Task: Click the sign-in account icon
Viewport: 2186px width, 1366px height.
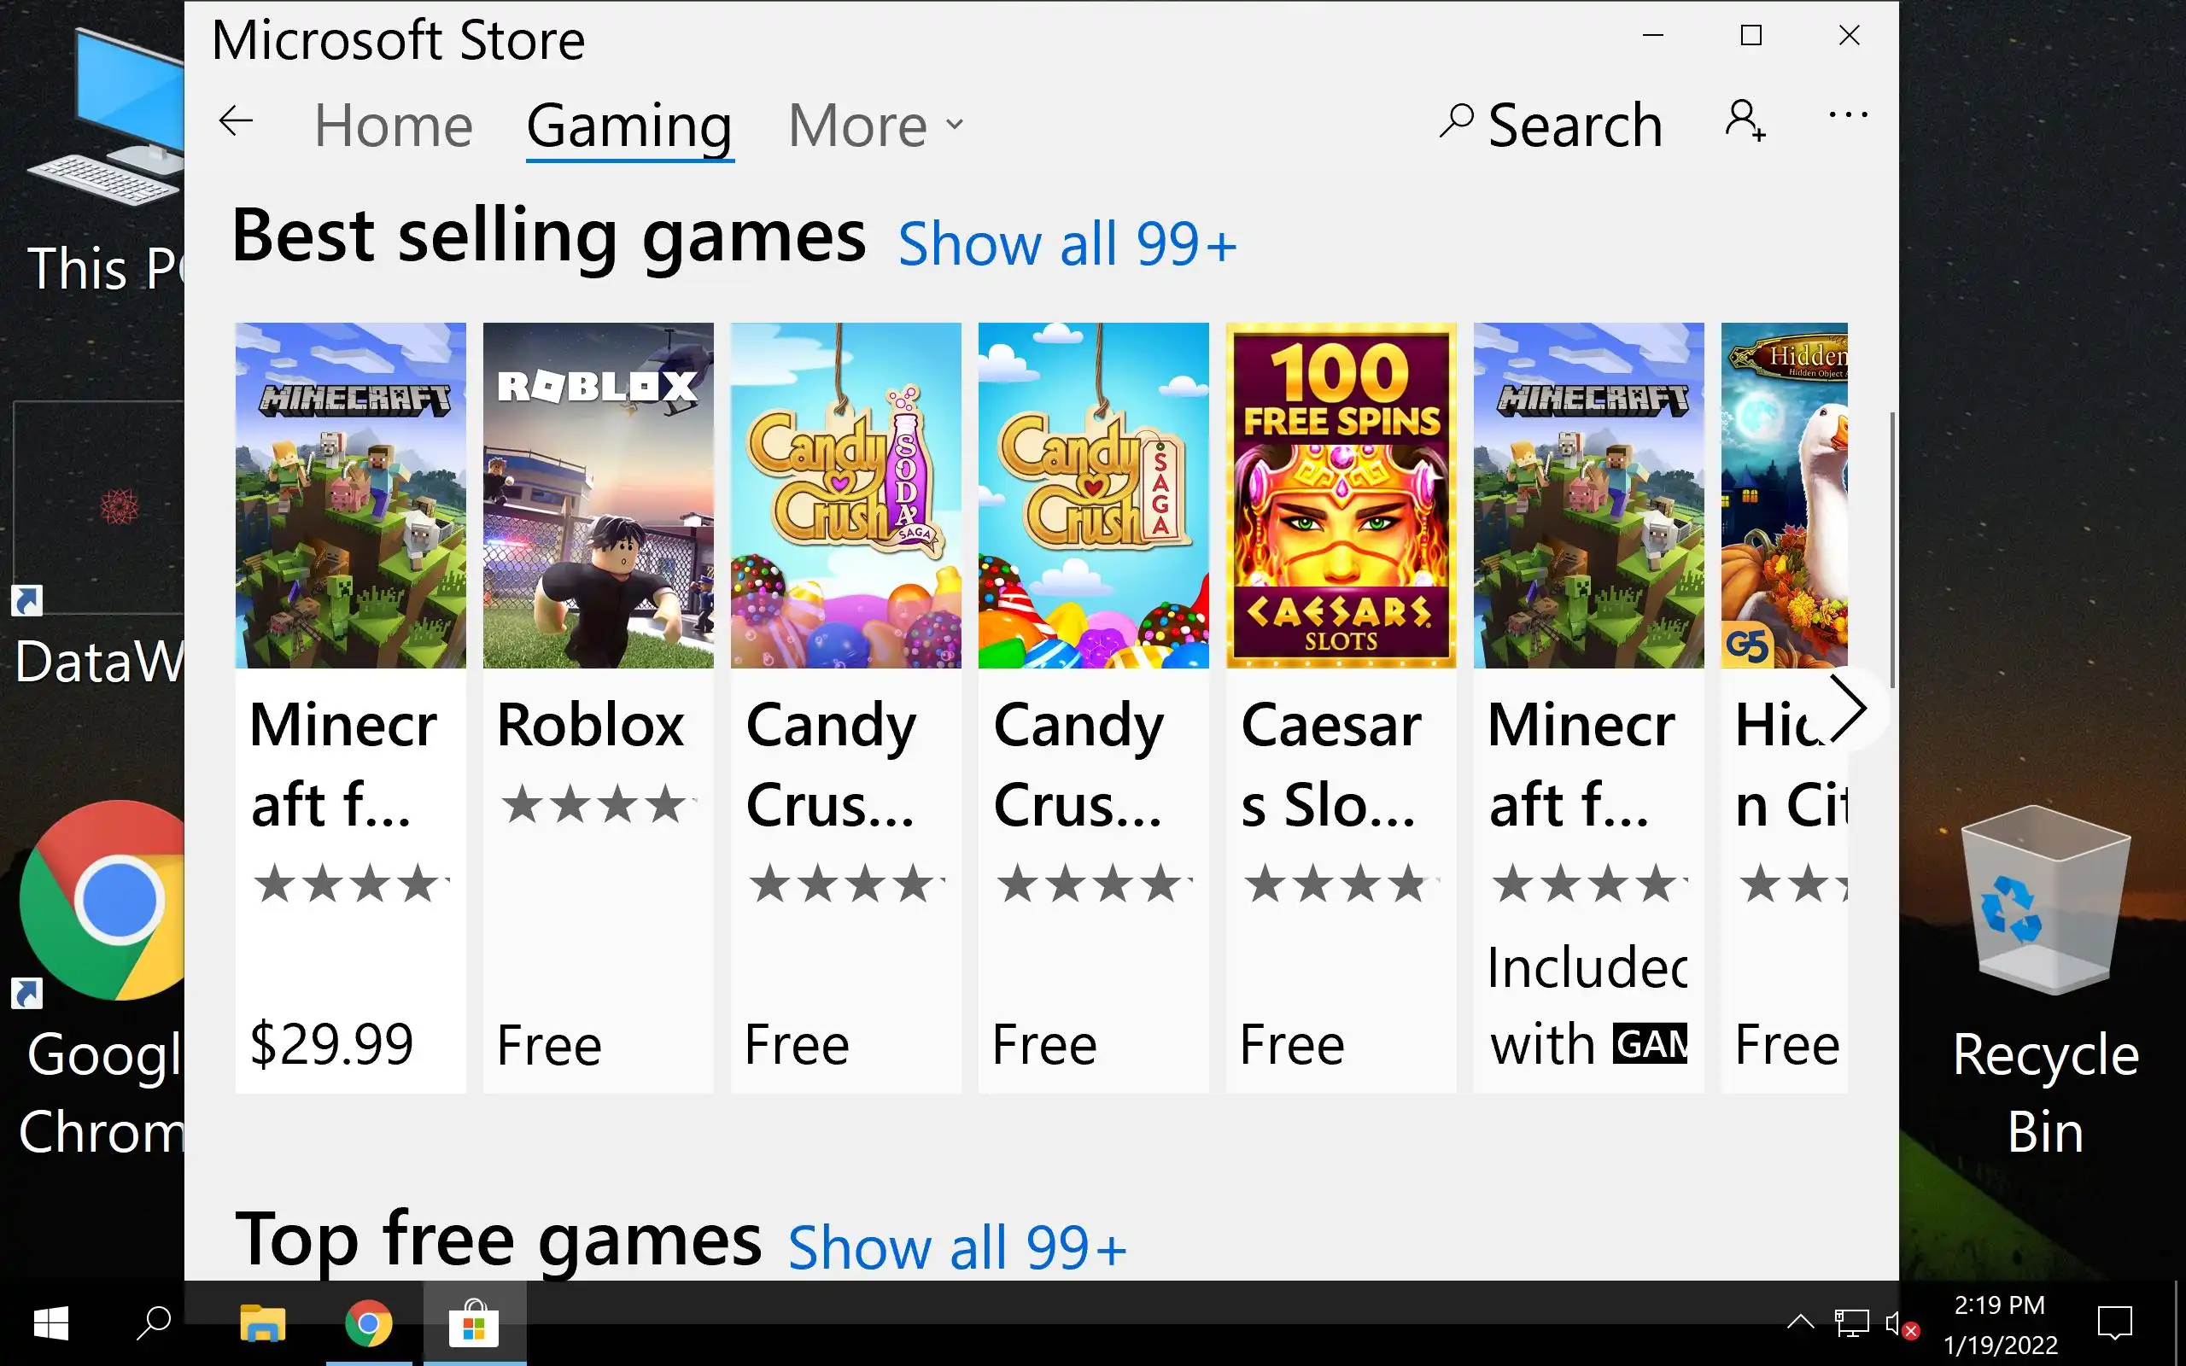Action: [1745, 121]
